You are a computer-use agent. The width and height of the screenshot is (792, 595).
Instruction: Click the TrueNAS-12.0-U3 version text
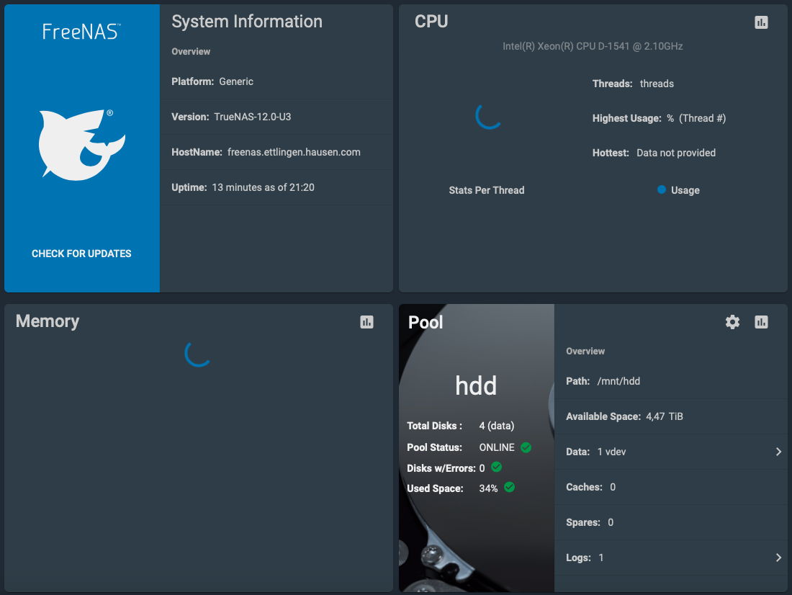point(252,117)
